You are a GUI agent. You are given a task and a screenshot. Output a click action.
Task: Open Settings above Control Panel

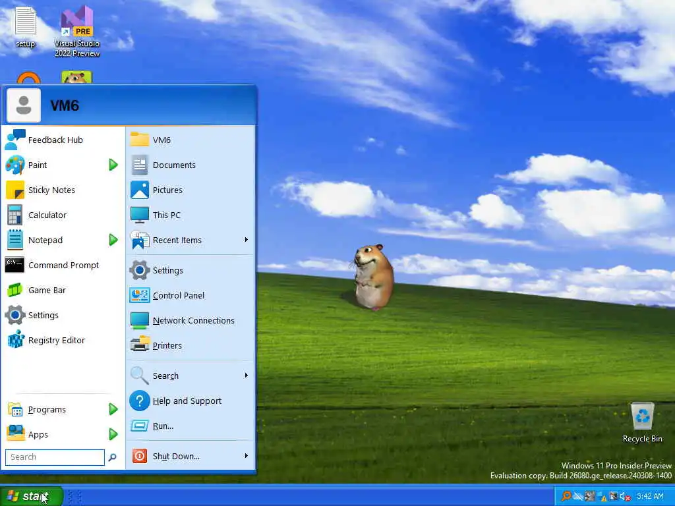coord(191,270)
